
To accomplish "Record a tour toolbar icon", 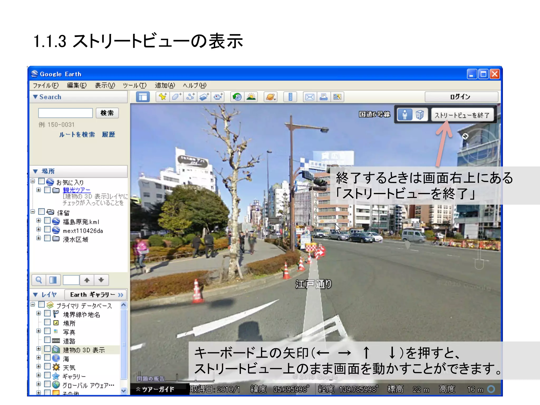I will click(x=218, y=97).
